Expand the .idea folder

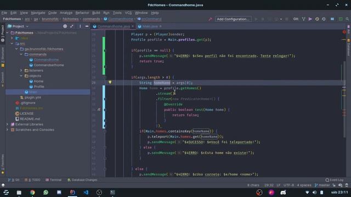click(12, 38)
